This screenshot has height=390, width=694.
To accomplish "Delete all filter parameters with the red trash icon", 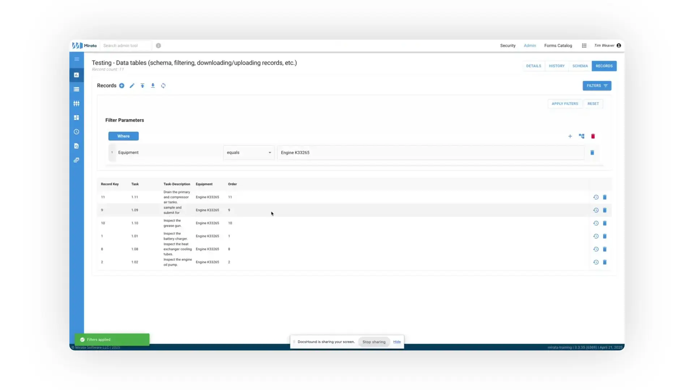I will tap(593, 136).
